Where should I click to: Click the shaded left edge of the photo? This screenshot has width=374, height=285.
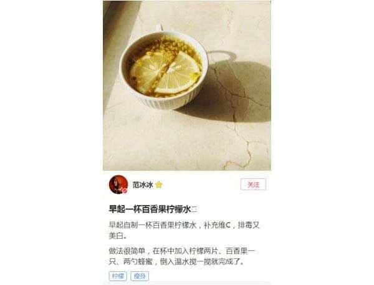(112, 48)
